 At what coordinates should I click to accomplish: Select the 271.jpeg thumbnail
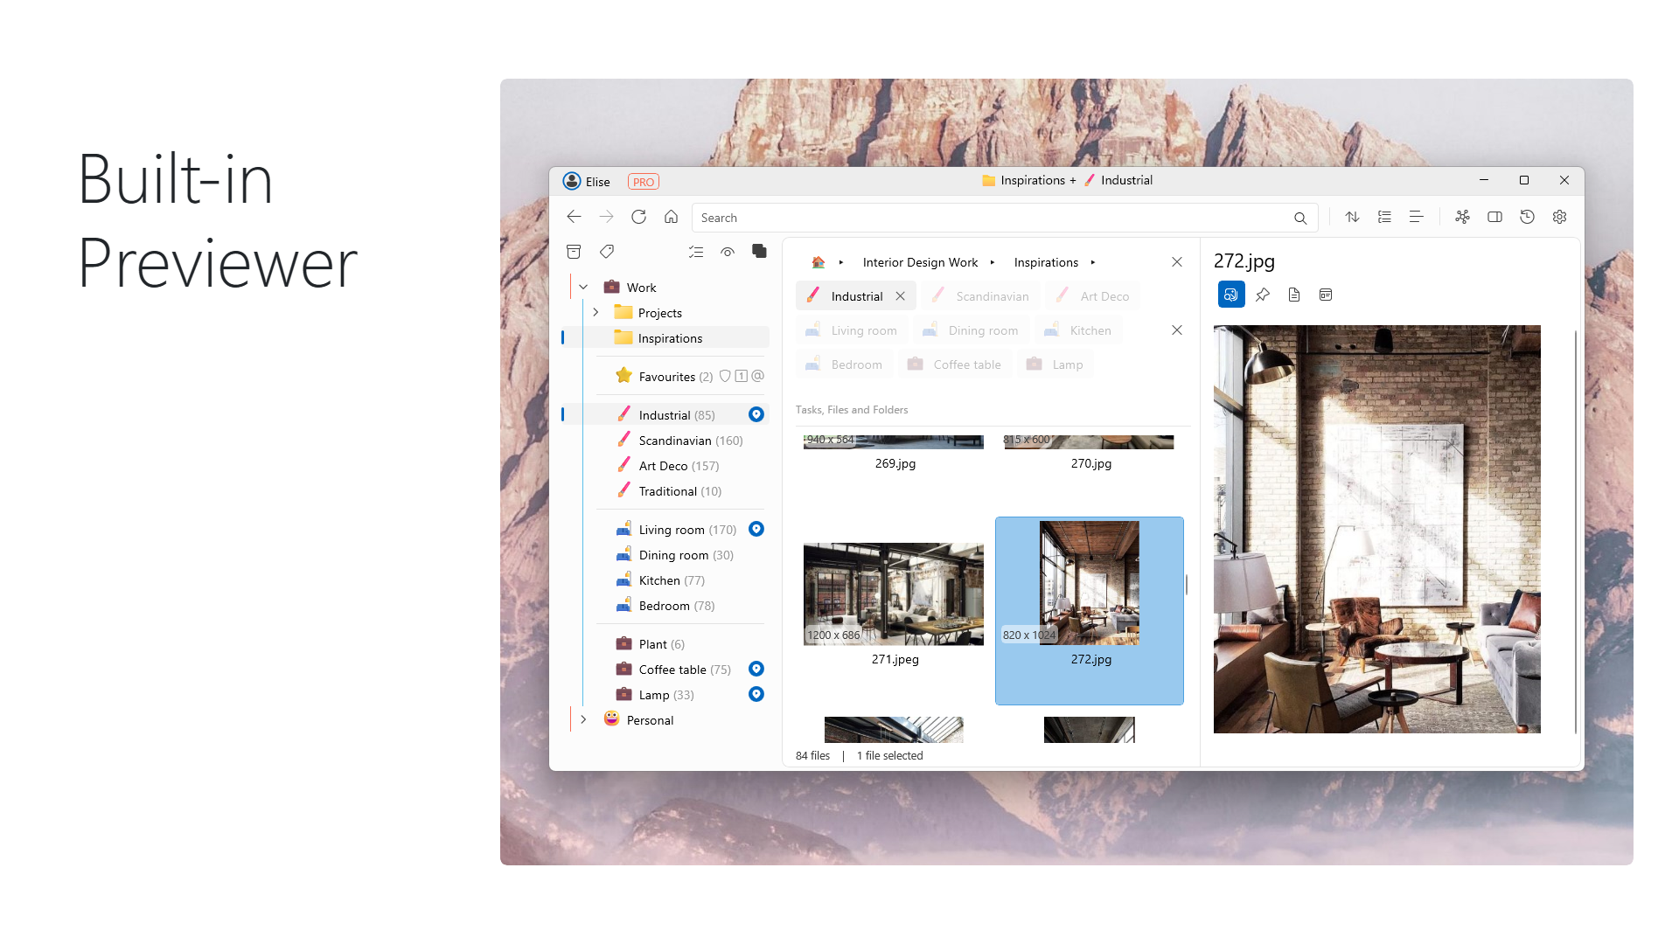click(894, 594)
